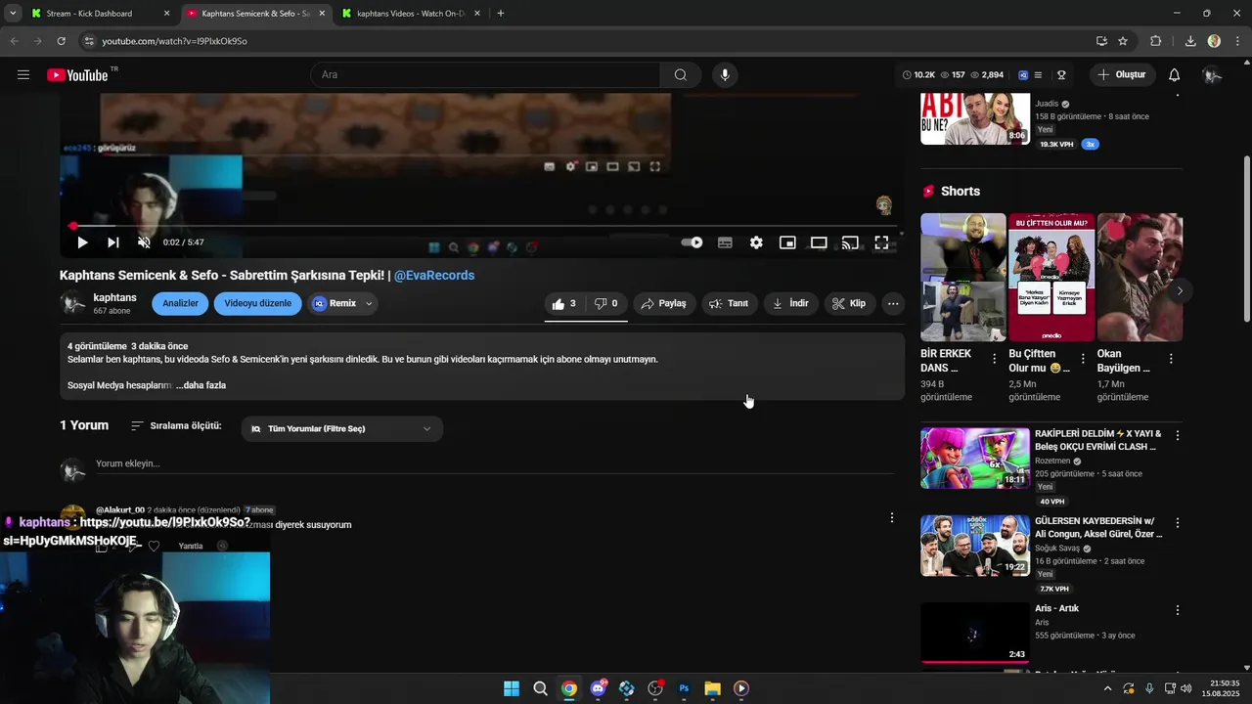Open the @EvaRecords link in title
This screenshot has width=1252, height=704.
(x=434, y=276)
